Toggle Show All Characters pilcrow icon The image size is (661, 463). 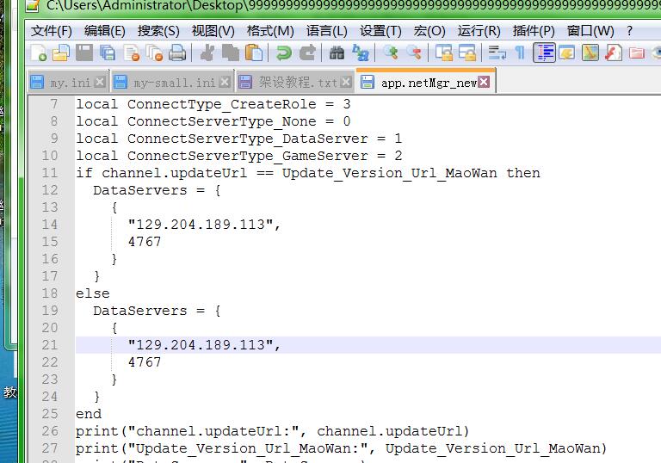[520, 53]
